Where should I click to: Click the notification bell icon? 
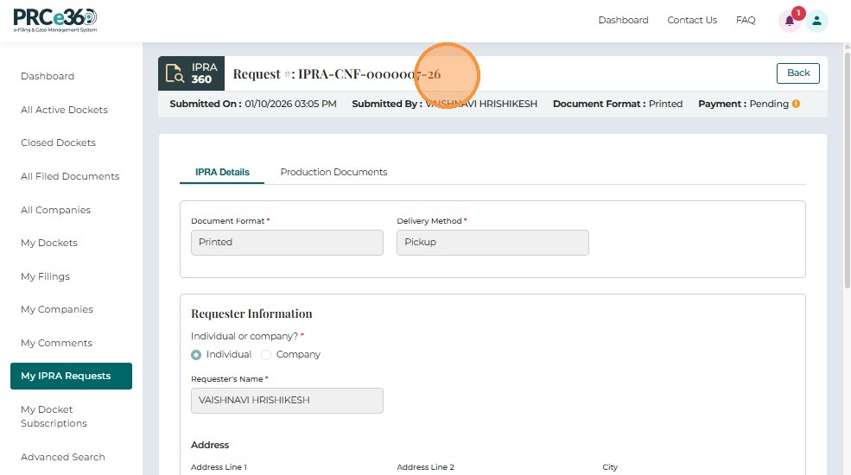(x=789, y=22)
